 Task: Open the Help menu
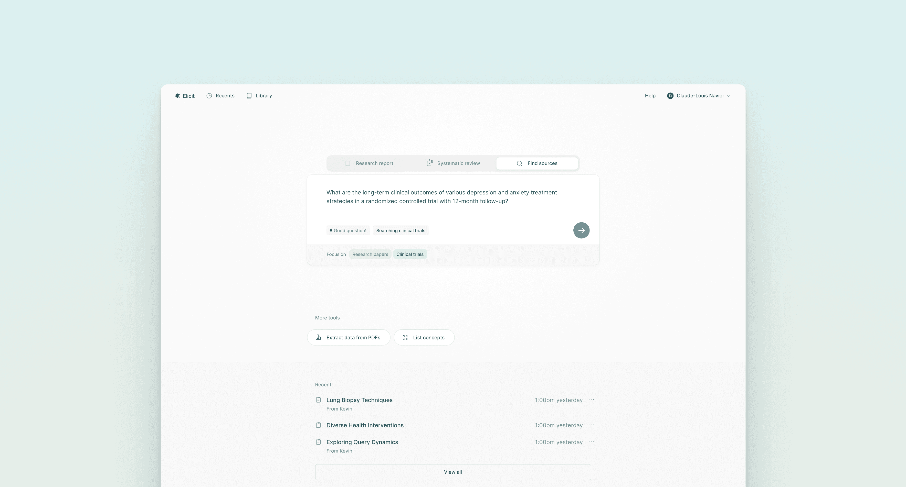(650, 96)
